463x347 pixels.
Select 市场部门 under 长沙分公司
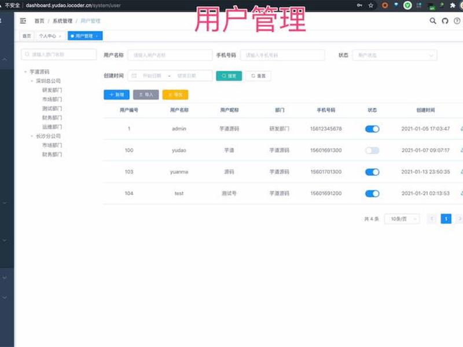(52, 145)
